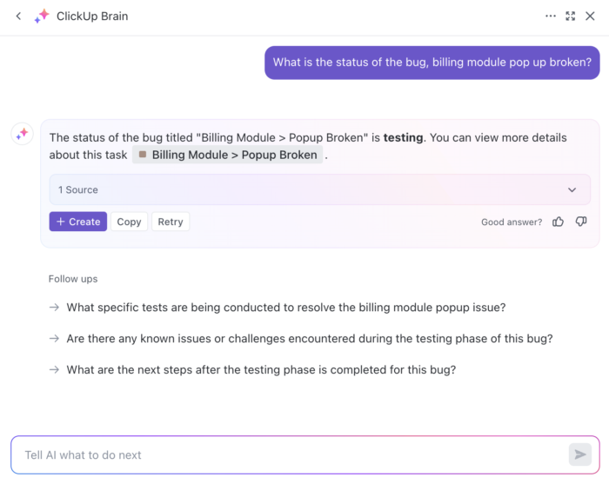Screen dimensions: 609x484
Task: Click the ClickUp Brain sparkle logo
Action: pyautogui.click(x=42, y=17)
